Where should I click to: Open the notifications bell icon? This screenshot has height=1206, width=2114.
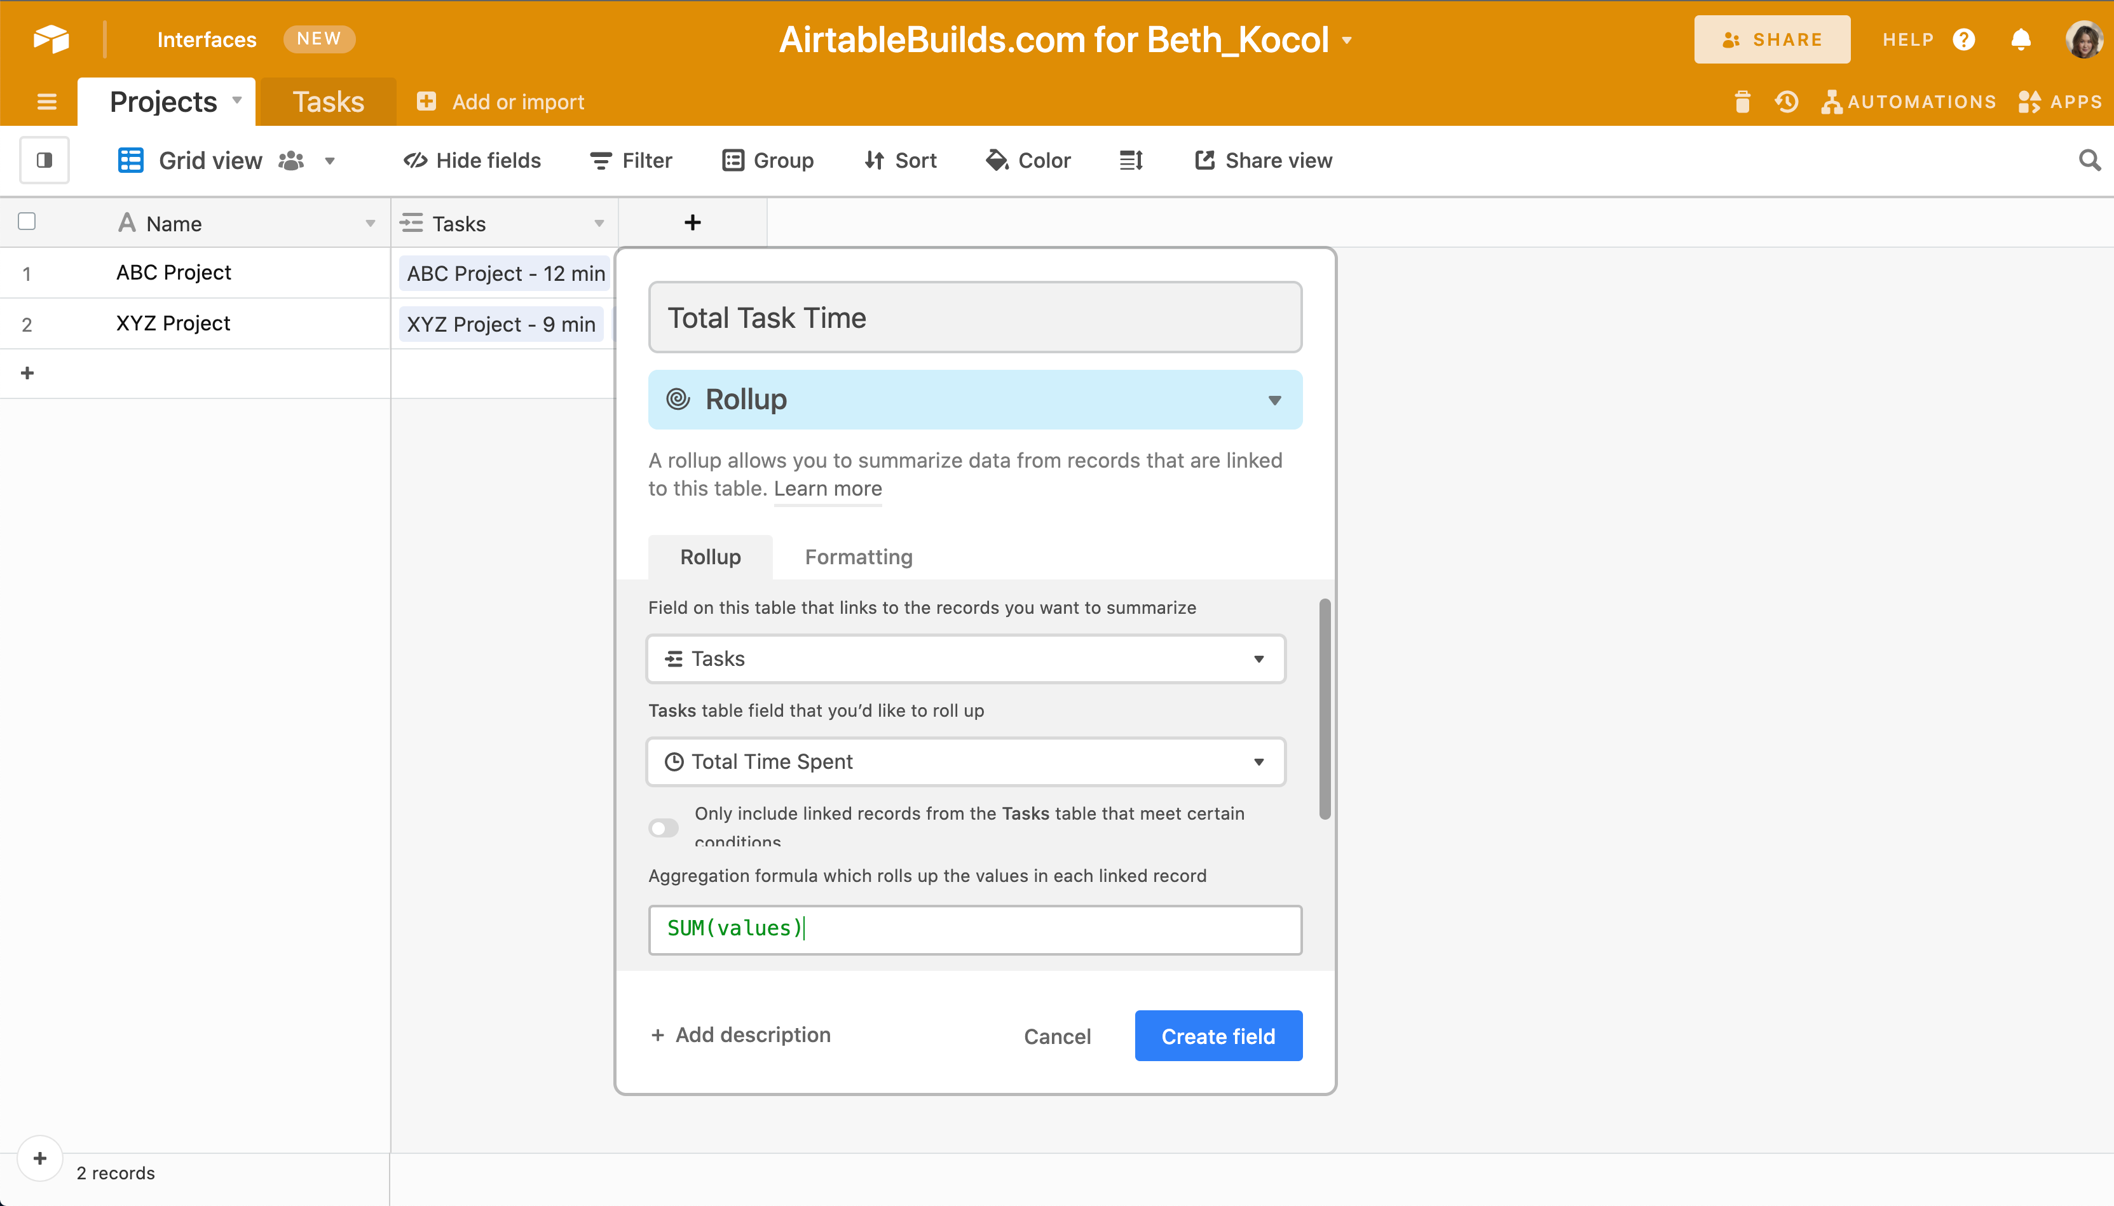click(2021, 40)
